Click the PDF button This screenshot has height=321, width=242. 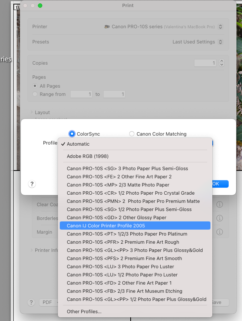48,302
